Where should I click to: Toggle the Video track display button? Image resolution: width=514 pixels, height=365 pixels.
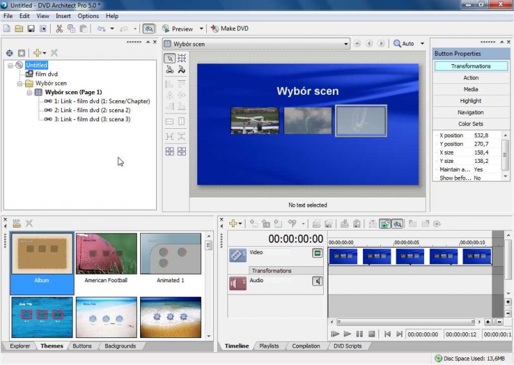[x=317, y=253]
